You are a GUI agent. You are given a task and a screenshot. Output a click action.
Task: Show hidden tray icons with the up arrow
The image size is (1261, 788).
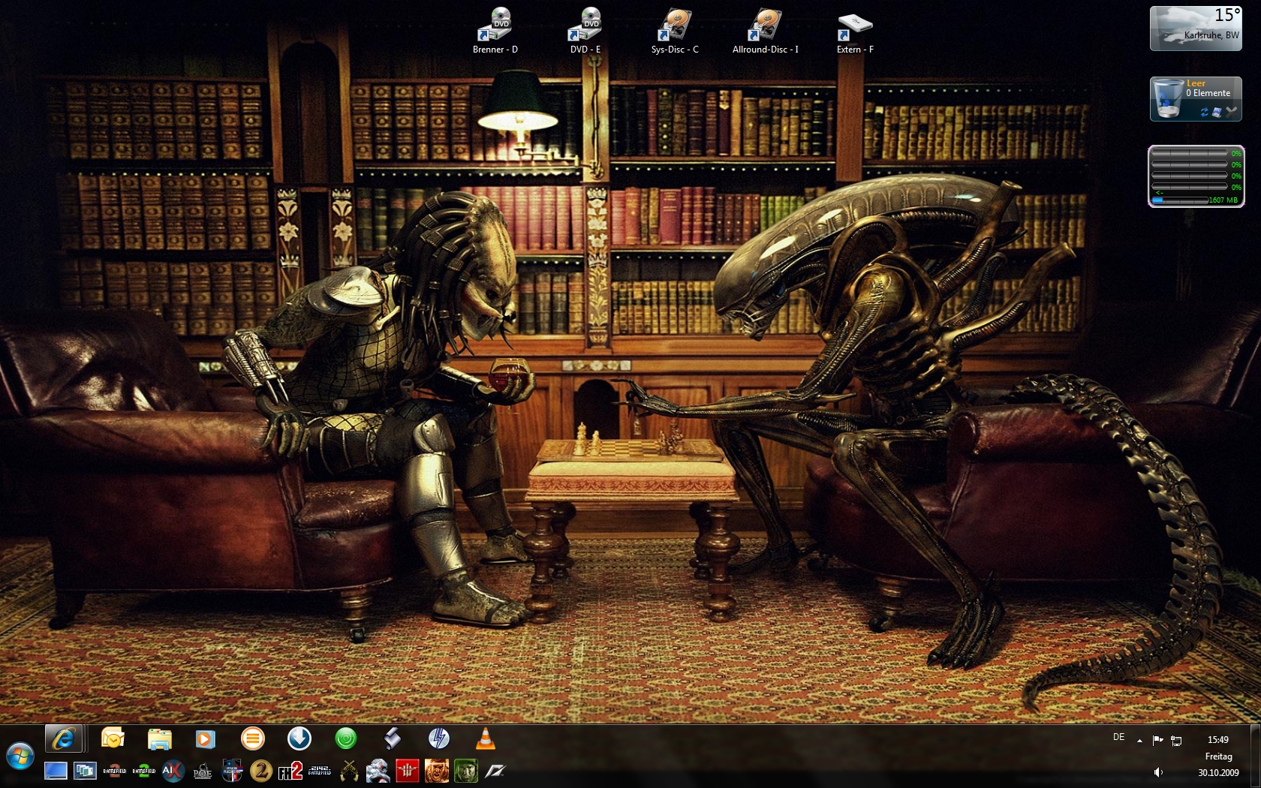1139,741
